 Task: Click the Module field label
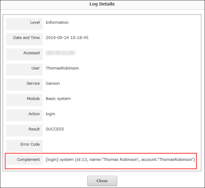[33, 99]
